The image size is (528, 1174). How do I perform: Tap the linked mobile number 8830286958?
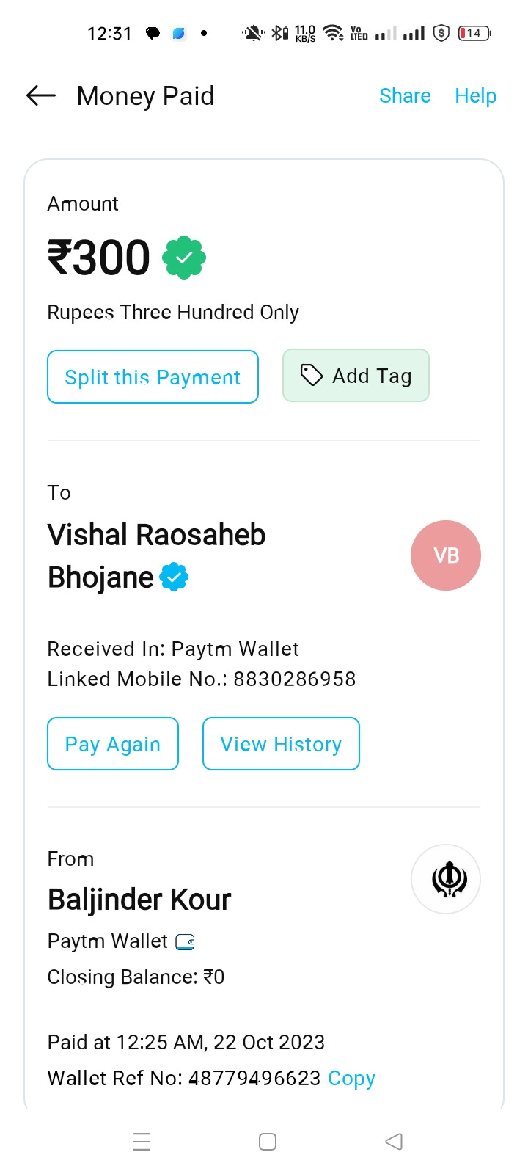tap(295, 679)
